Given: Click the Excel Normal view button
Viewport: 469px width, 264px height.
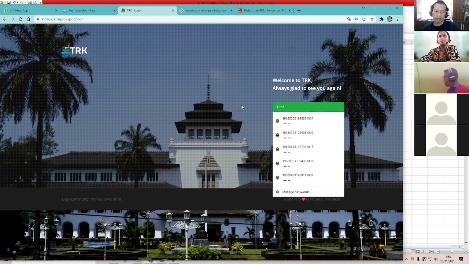Looking at the screenshot, I should [x=413, y=252].
